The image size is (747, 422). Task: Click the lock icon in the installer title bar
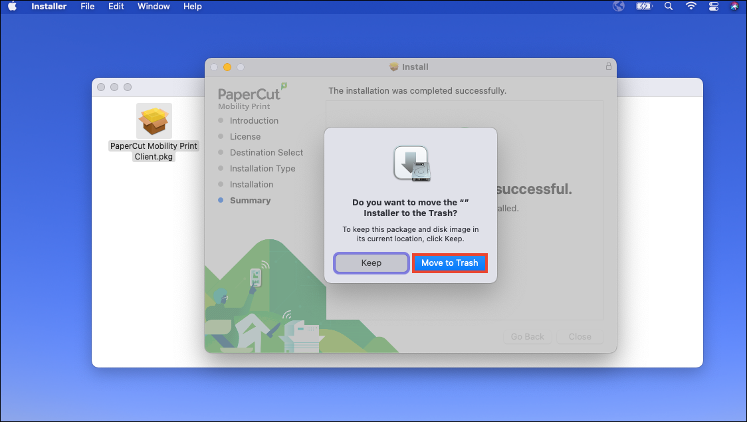(x=609, y=66)
